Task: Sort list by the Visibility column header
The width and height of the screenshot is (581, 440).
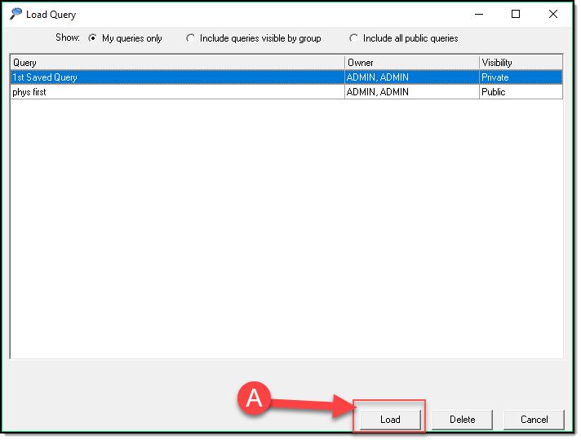Action: click(520, 63)
